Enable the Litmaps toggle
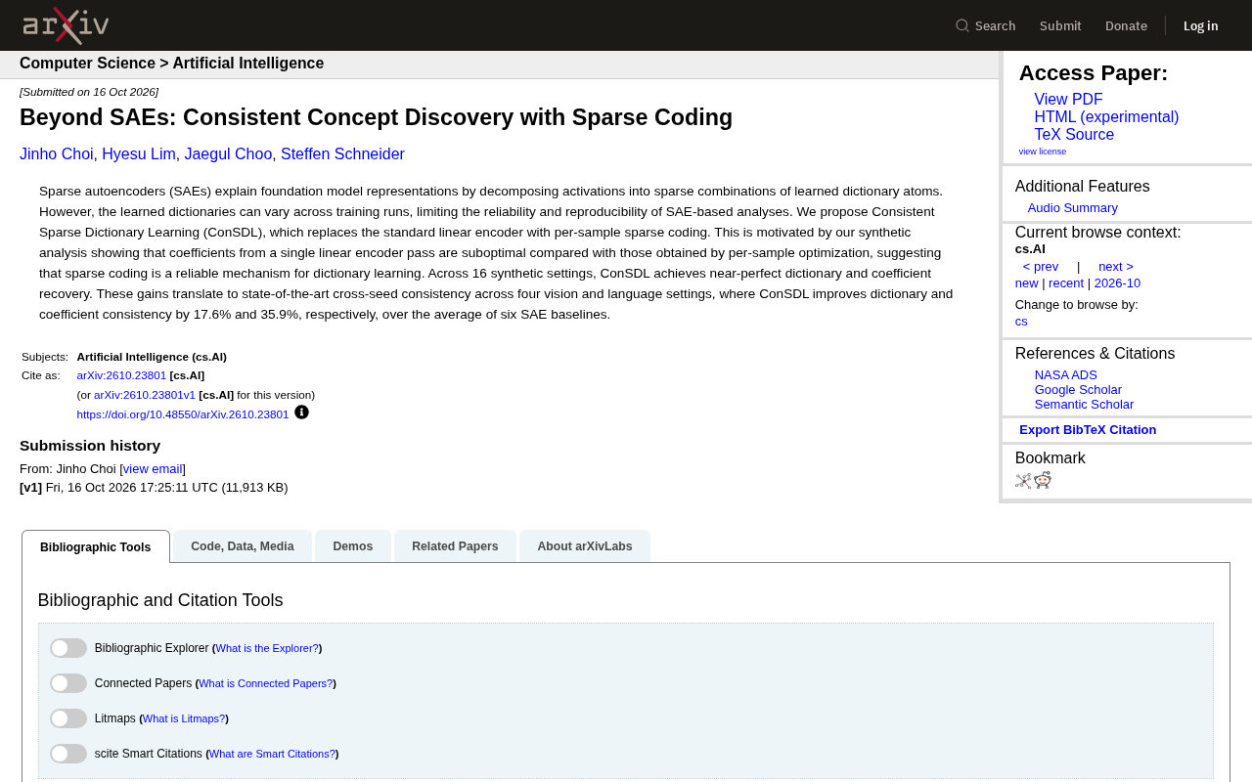1252x782 pixels. coord(68,718)
